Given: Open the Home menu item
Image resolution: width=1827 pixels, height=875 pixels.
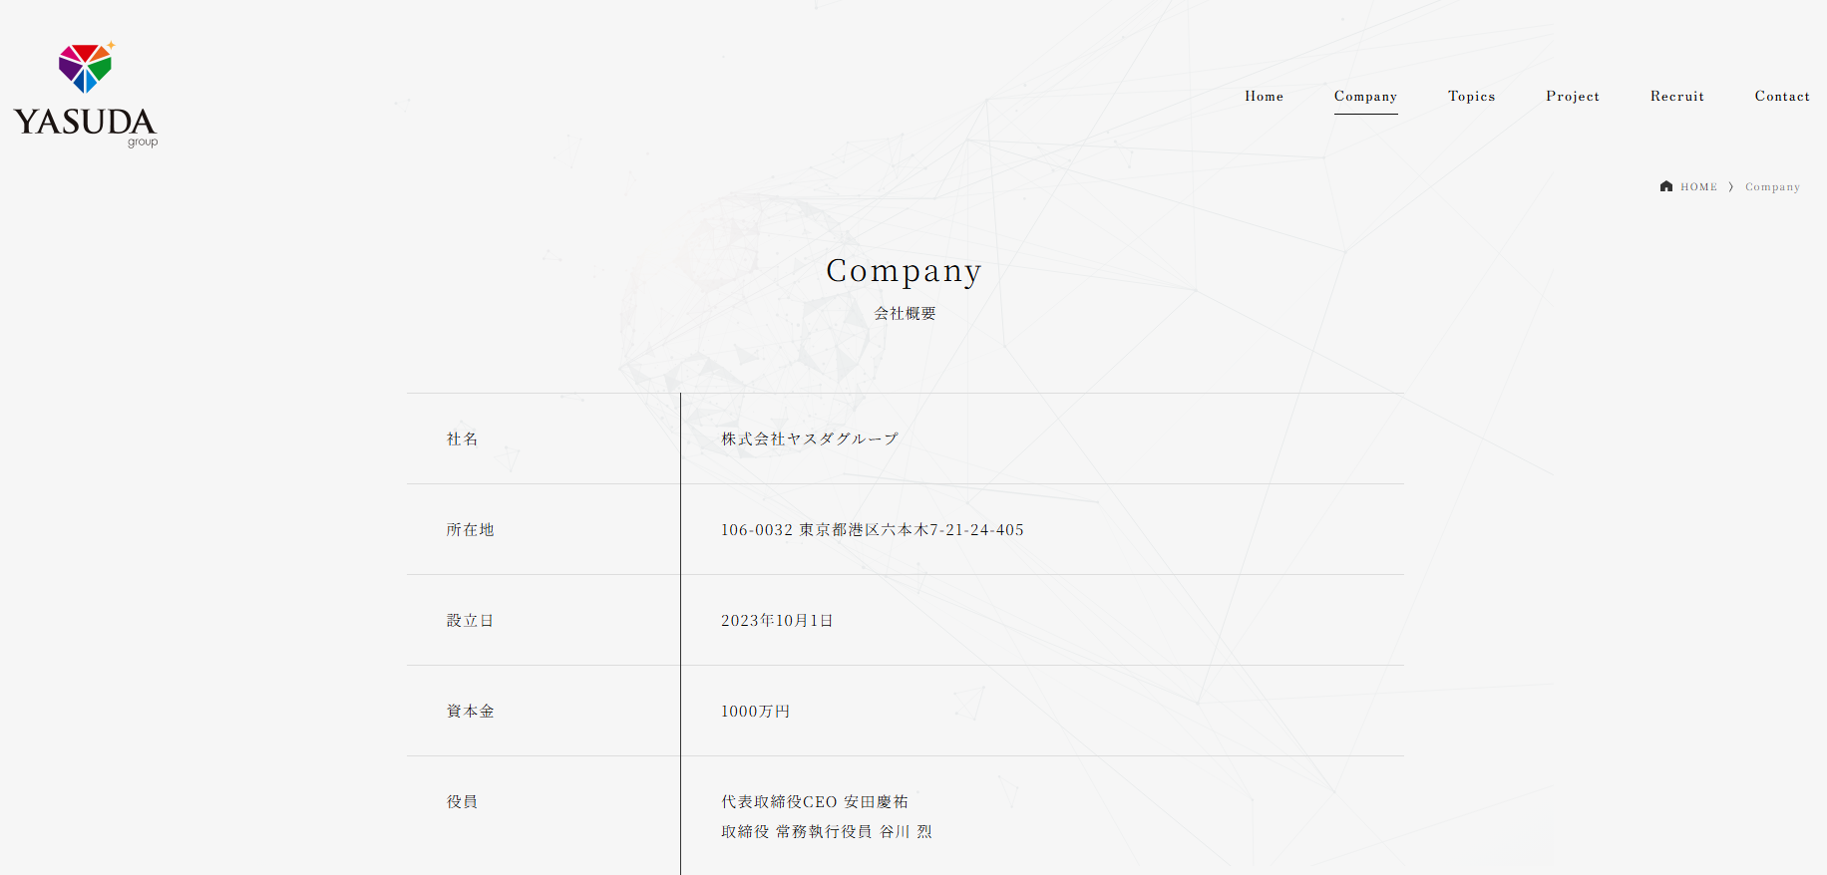Looking at the screenshot, I should click(1264, 97).
